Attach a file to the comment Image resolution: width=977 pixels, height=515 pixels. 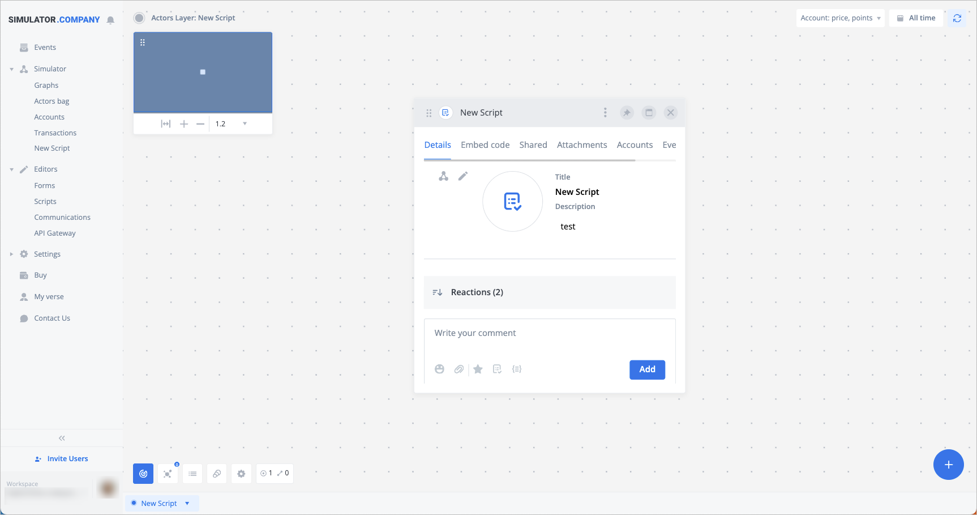click(x=459, y=369)
